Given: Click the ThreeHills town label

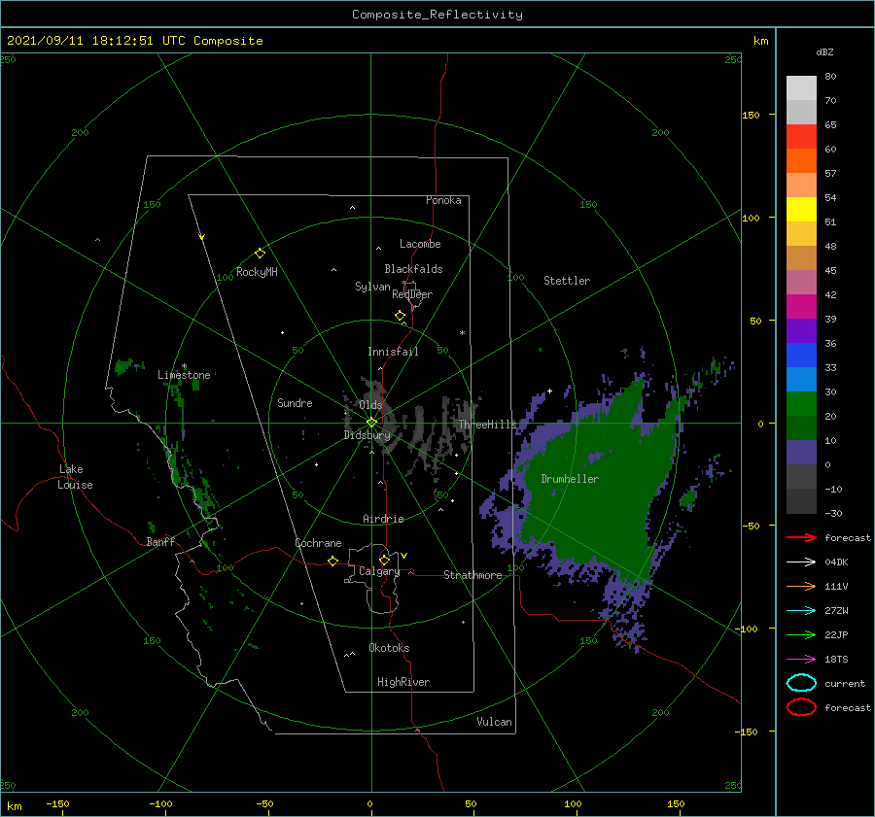Looking at the screenshot, I should (488, 425).
